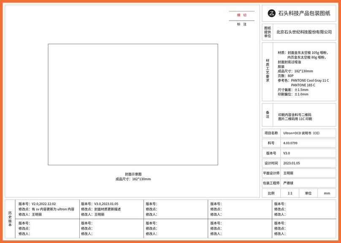Click the scale value "1:1"

click(290, 193)
